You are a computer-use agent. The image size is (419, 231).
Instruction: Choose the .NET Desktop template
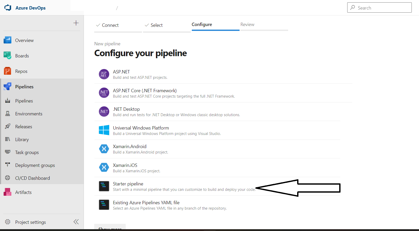coord(126,109)
